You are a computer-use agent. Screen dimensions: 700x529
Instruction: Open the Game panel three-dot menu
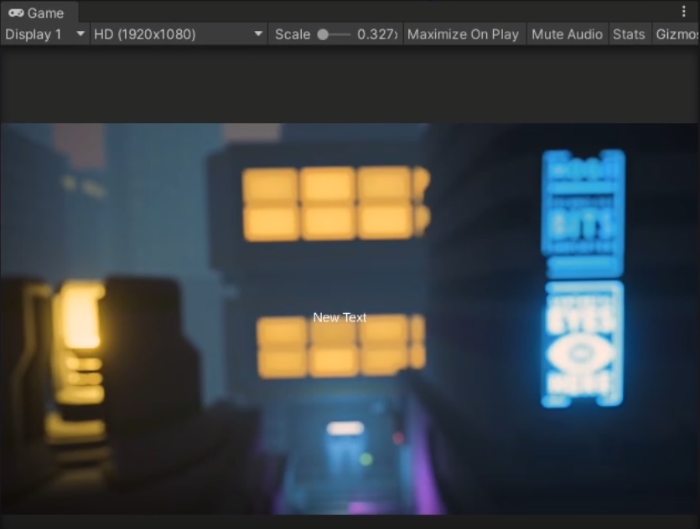[683, 12]
